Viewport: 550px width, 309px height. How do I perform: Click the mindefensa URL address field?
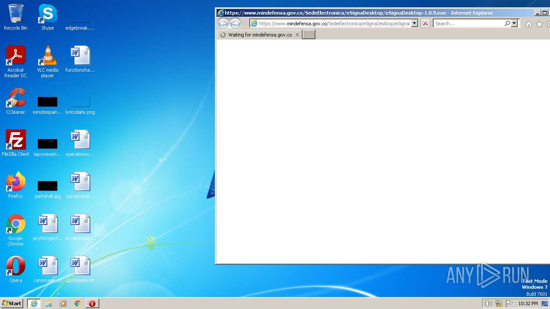coord(334,24)
